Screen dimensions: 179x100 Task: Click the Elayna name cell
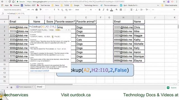[x=139, y=61]
